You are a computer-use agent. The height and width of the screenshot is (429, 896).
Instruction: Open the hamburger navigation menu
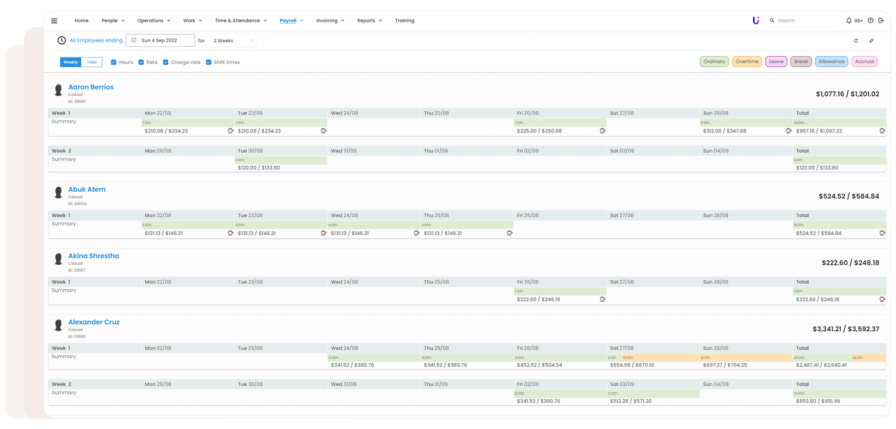(x=54, y=20)
